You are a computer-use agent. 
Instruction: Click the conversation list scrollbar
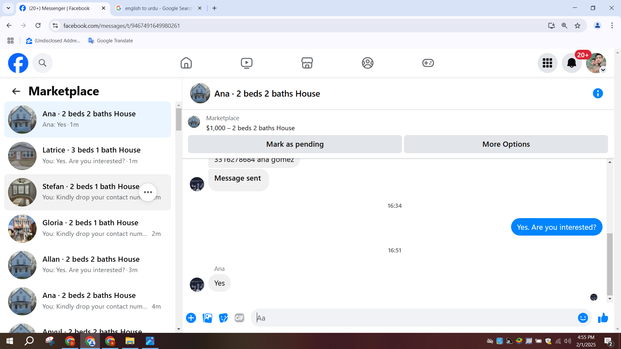coord(179,120)
